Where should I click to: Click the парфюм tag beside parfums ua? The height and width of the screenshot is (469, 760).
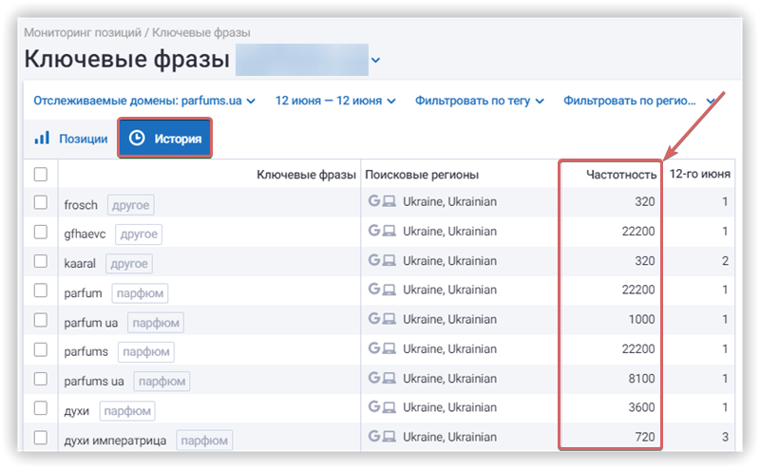click(161, 382)
